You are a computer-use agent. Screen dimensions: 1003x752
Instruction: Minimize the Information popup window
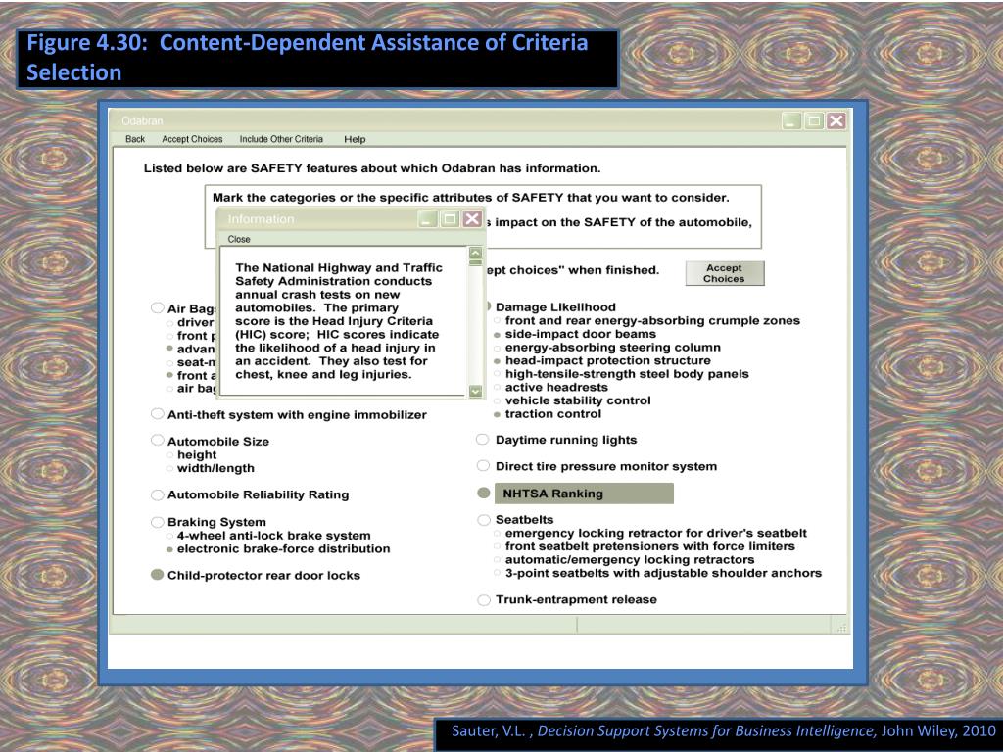click(428, 218)
